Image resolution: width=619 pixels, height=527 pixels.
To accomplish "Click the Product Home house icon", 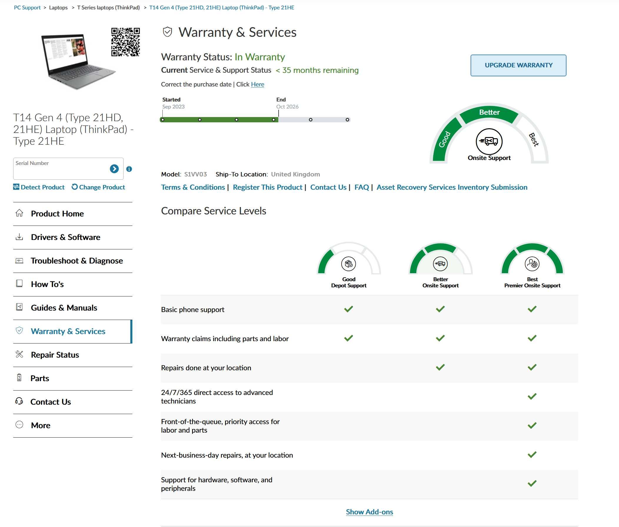I will pos(19,213).
